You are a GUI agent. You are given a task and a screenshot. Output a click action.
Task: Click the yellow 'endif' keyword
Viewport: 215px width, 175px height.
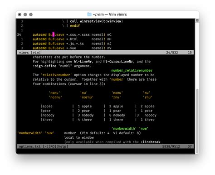75,26
